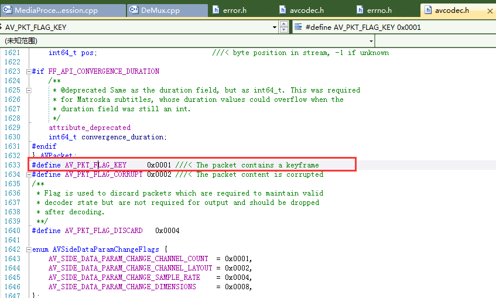Click AV_SIDE_DATA_PARAM_CHANGE_CHANNEL_COUNT enum value
496x298 pixels.
click(x=128, y=259)
